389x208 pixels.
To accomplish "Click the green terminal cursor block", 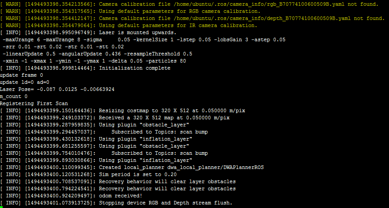I will pyautogui.click(x=1, y=207).
